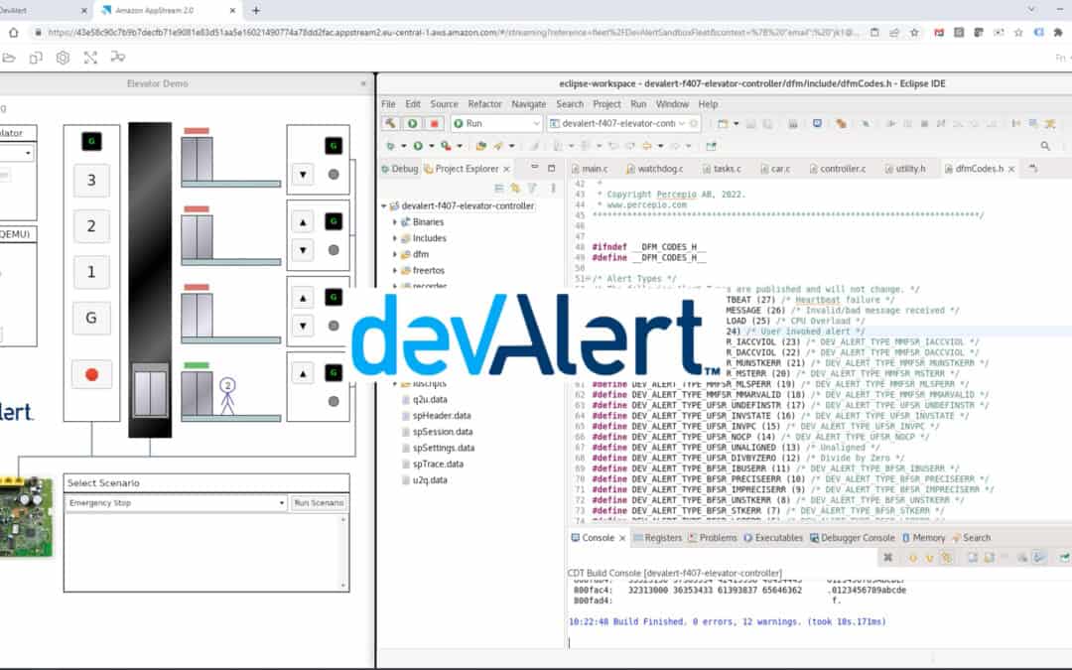Open the AppStream settings gear icon

click(63, 59)
